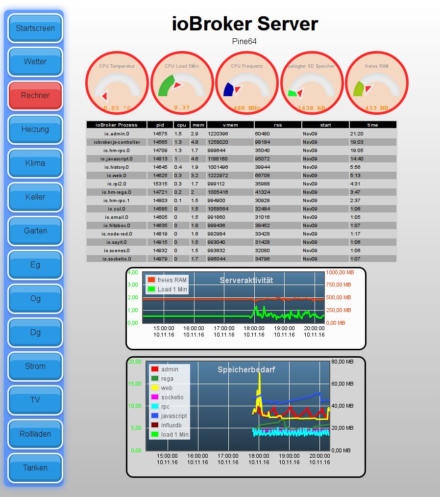Viewport: 440px width, 497px height.
Task: Click the rega dark green legend swatch
Action: 155,378
